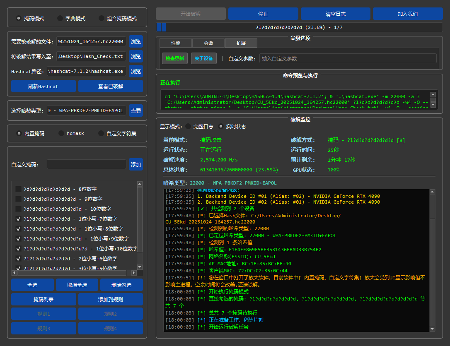Click the mask list scroll-up arrow
Viewport: 450px width, 346px height.
coord(140,184)
